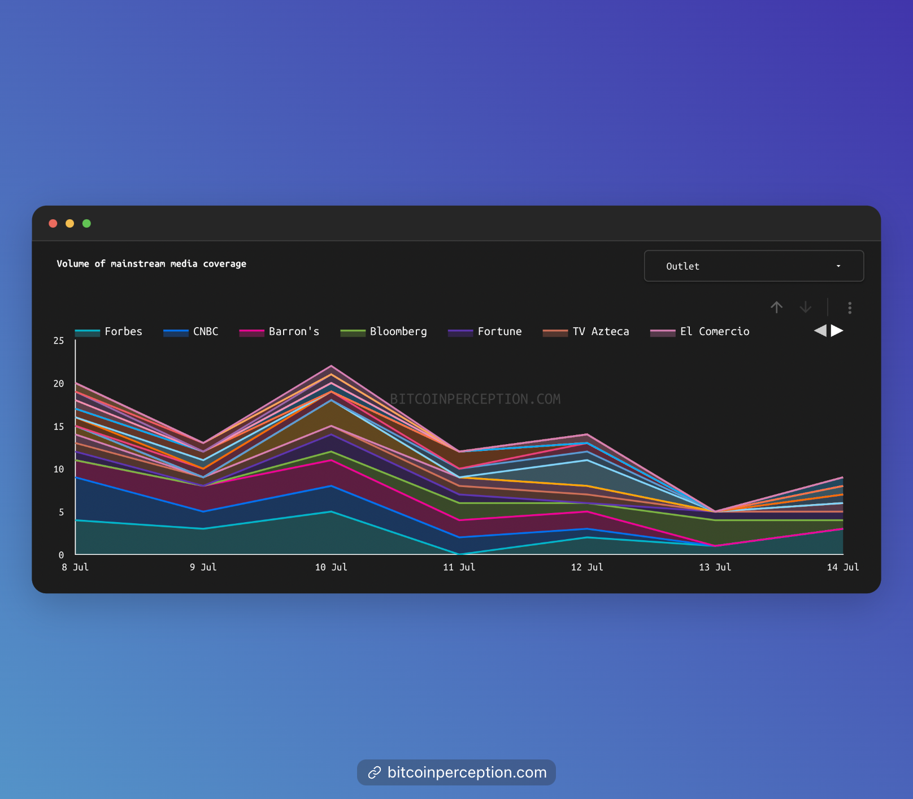This screenshot has width=913, height=799.
Task: Click the TV Azteca orange color swatch
Action: (x=555, y=332)
